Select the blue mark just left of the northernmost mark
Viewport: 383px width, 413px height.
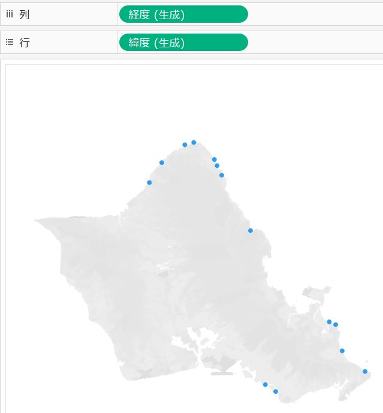tap(185, 145)
